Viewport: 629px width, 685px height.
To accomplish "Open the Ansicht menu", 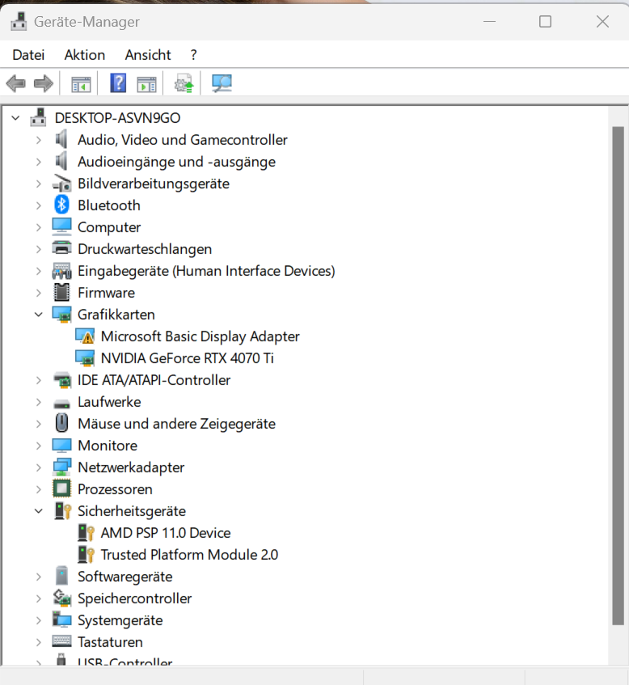I will 148,55.
